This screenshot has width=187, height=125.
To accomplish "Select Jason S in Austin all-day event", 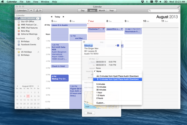I will click(69, 25).
